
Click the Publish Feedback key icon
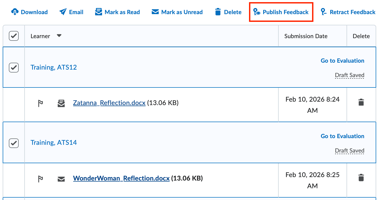(257, 12)
